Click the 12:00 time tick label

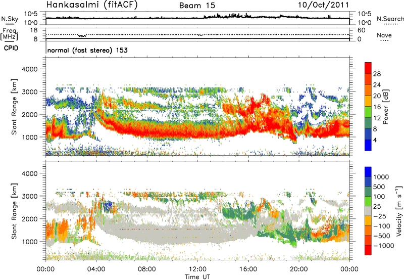(x=197, y=269)
